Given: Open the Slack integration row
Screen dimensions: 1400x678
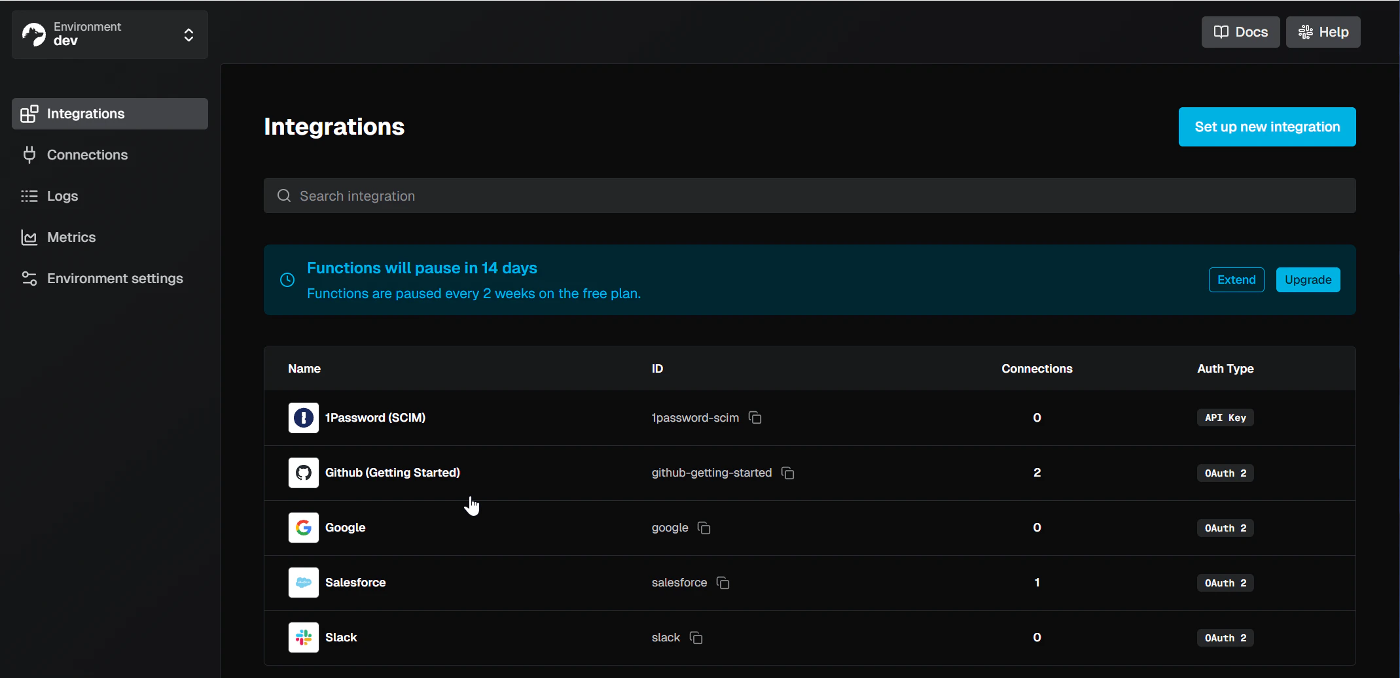Looking at the screenshot, I should [x=810, y=637].
